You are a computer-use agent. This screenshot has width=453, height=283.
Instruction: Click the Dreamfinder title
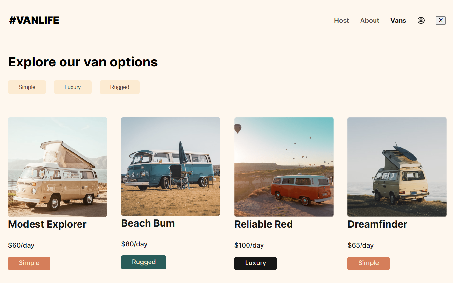377,224
